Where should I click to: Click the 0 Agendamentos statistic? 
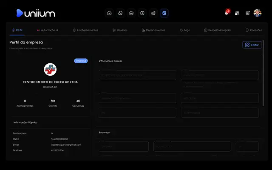pyautogui.click(x=25, y=103)
